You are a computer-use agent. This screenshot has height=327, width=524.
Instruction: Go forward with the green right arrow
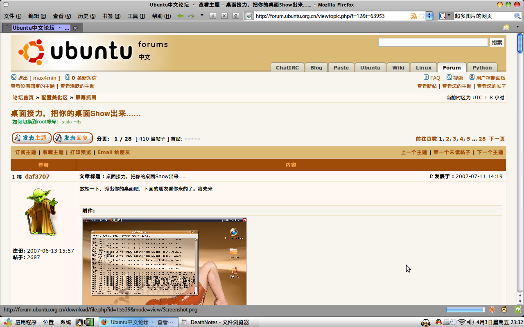[x=191, y=16]
